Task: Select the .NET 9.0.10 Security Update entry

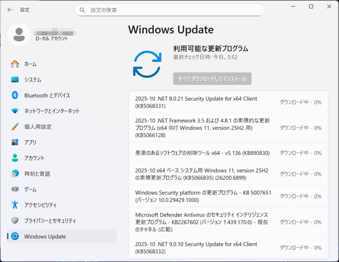Action: tap(228, 248)
